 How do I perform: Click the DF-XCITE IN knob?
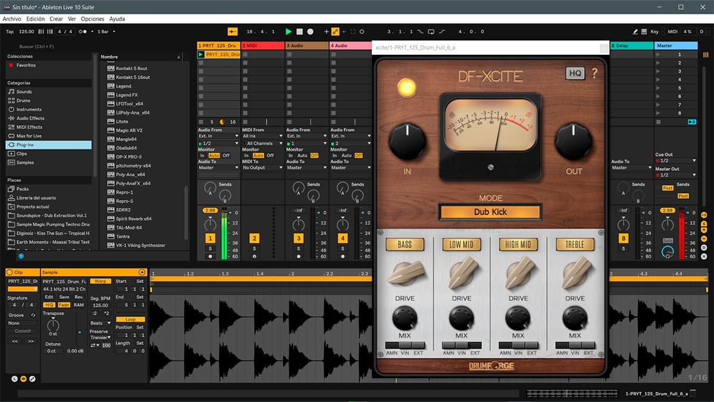tap(408, 142)
